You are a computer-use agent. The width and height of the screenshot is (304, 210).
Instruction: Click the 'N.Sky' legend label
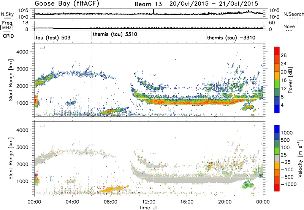point(7,14)
